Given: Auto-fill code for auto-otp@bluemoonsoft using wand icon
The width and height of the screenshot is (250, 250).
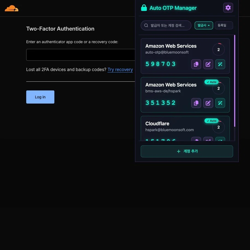Looking at the screenshot, I should click(220, 64).
